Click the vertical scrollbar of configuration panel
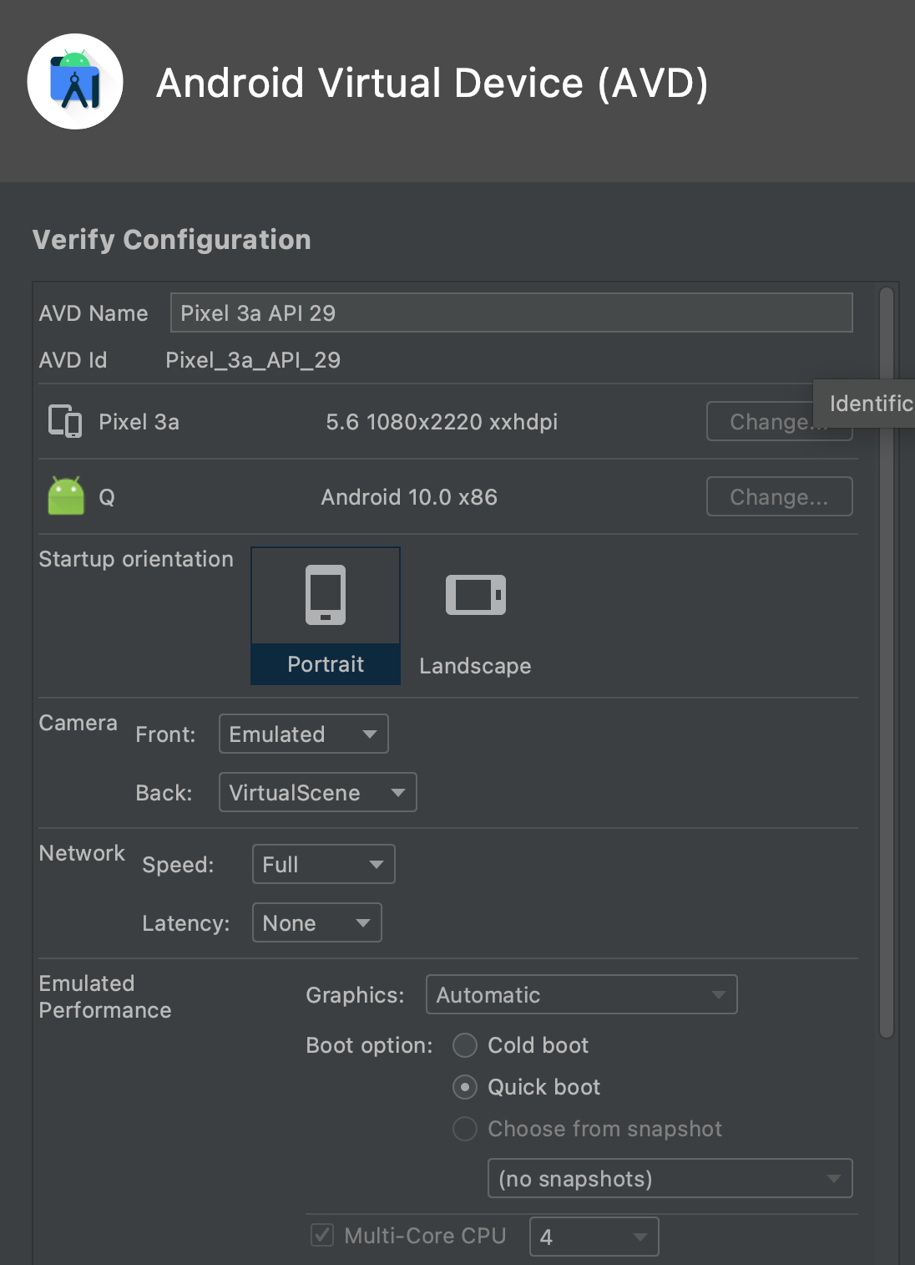Image resolution: width=915 pixels, height=1265 pixels. pyautogui.click(x=887, y=662)
